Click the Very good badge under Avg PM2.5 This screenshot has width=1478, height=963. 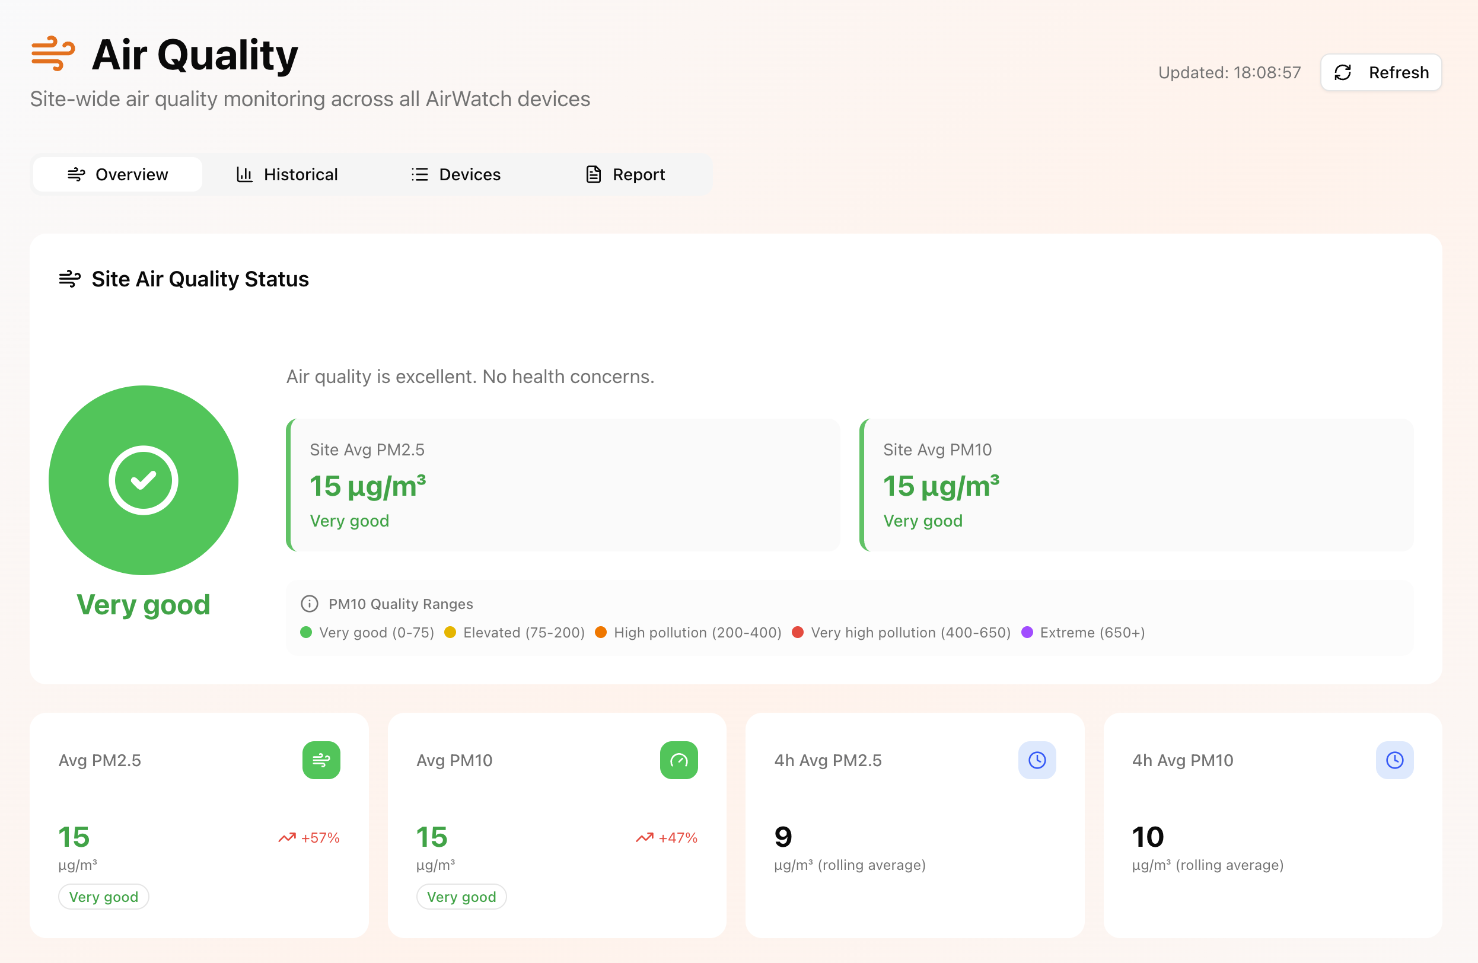click(x=104, y=897)
